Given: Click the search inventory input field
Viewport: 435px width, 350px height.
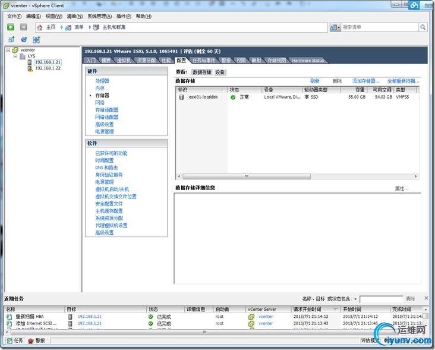Looking at the screenshot, I should pos(380,27).
